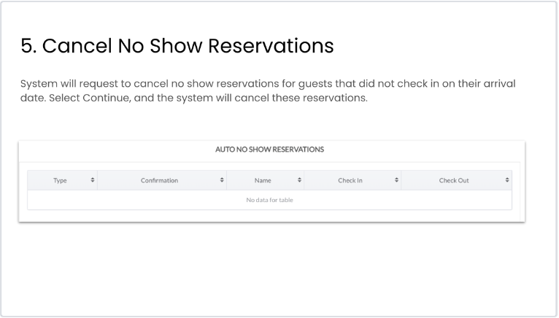Click the sort arrows in Type column
The image size is (559, 318).
(x=92, y=180)
